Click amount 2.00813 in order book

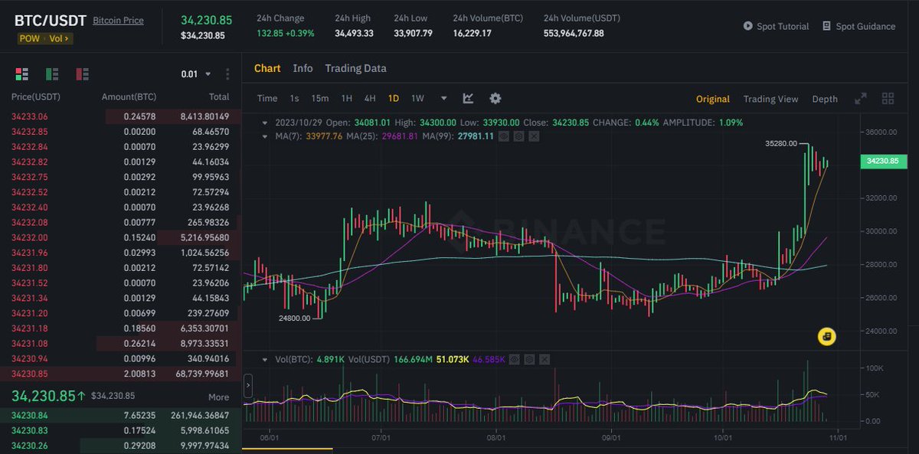coord(139,374)
